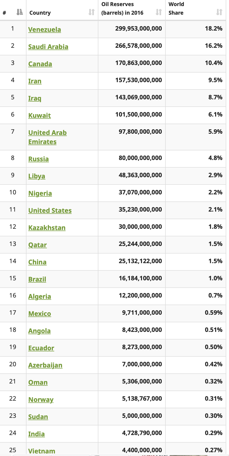Open the Venezuela country link
The image size is (229, 456).
coord(45,30)
